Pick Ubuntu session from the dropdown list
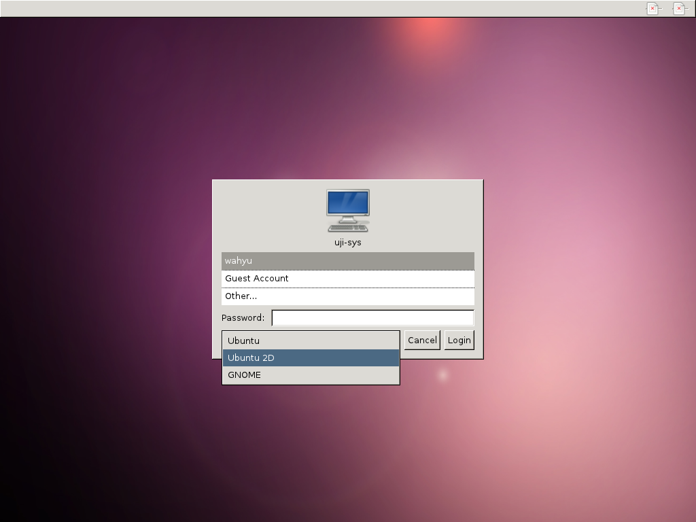The height and width of the screenshot is (522, 696). tap(311, 341)
